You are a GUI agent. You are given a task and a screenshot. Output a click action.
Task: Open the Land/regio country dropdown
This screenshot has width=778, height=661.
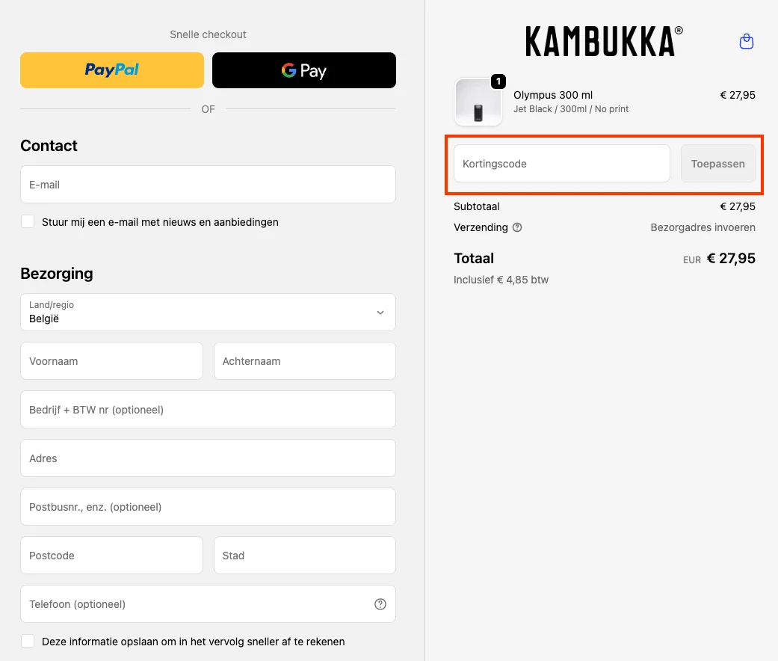pos(208,313)
